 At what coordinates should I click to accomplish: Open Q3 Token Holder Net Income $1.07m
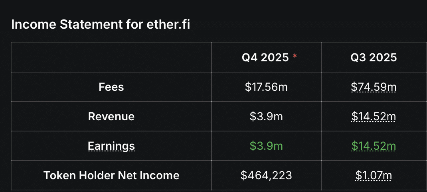point(374,175)
